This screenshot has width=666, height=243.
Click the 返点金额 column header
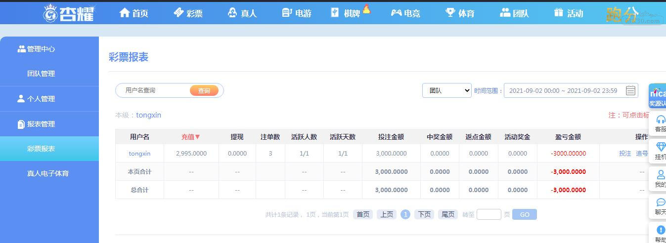tap(478, 137)
